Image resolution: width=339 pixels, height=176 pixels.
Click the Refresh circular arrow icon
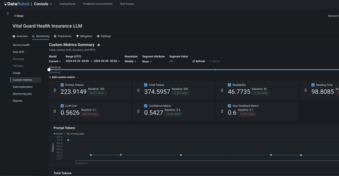tap(193, 61)
